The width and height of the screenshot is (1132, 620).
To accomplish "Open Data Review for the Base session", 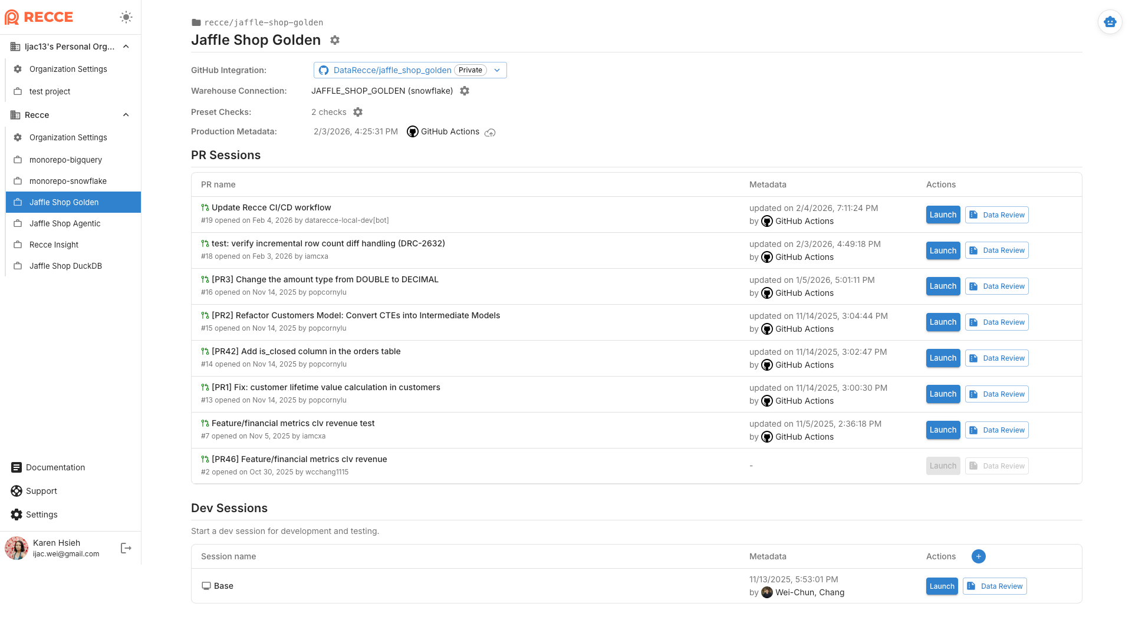I will point(995,586).
